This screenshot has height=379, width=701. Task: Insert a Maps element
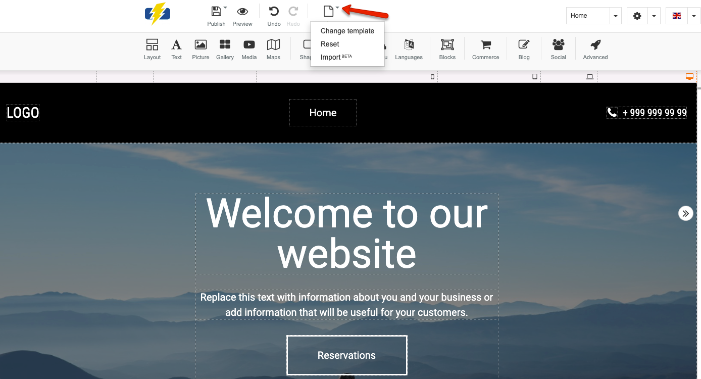[273, 49]
